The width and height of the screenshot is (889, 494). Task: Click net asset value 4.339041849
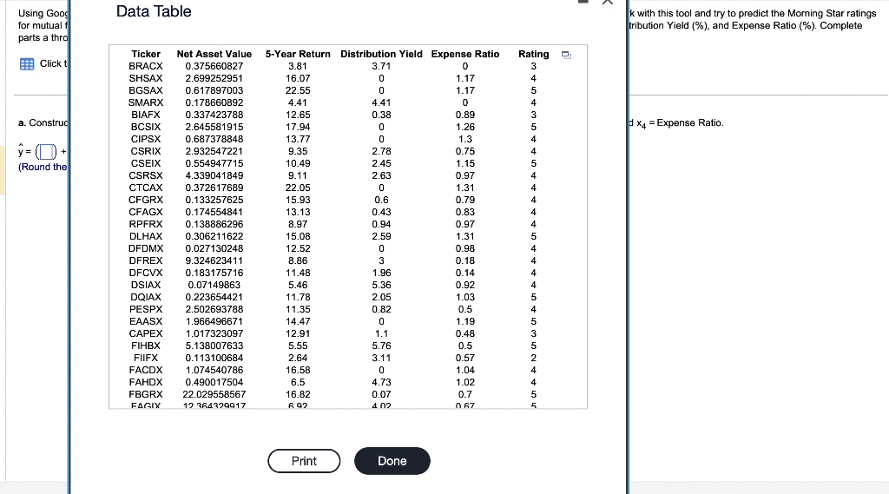pyautogui.click(x=214, y=176)
